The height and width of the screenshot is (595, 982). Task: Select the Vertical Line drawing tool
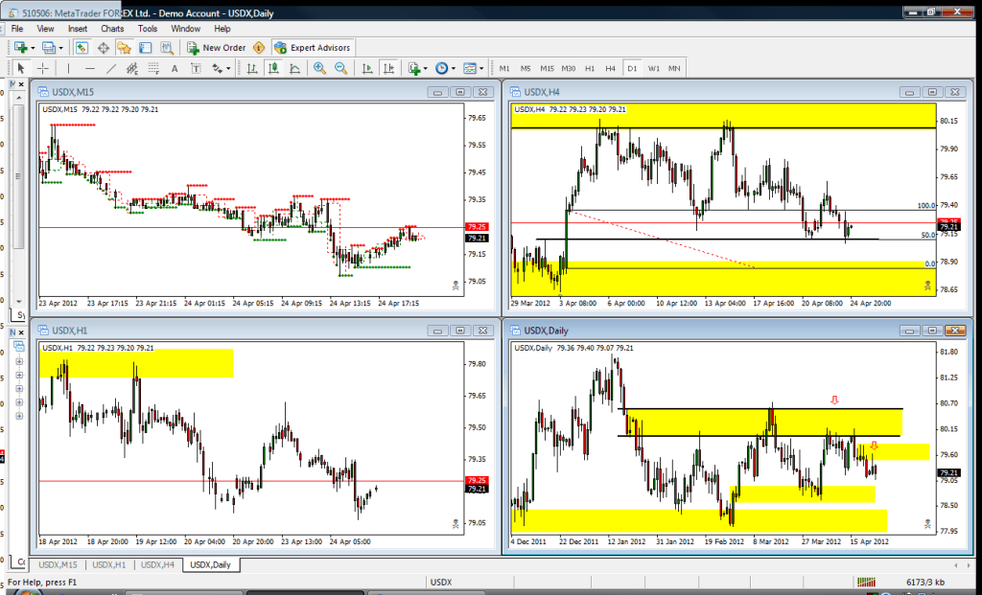click(68, 68)
